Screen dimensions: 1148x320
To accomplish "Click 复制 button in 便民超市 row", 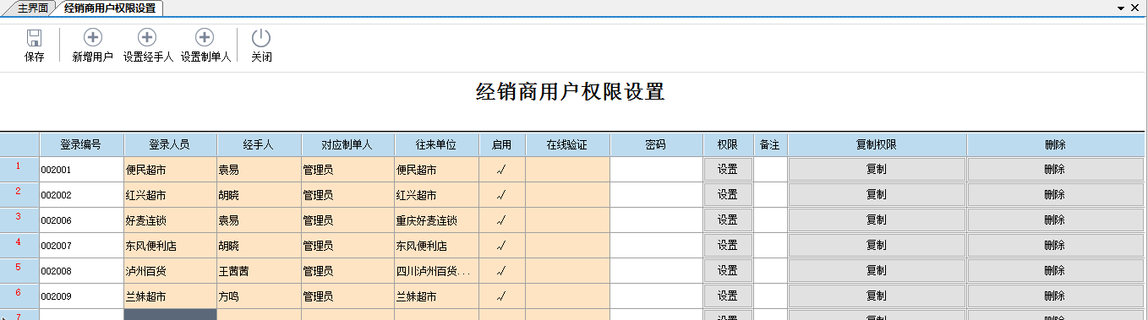I will coord(877,170).
